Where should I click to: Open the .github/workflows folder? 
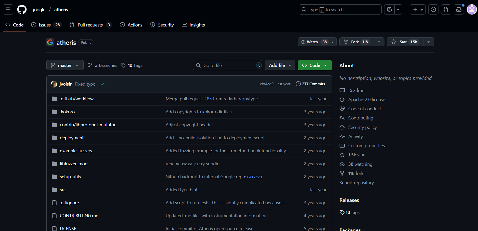point(77,99)
